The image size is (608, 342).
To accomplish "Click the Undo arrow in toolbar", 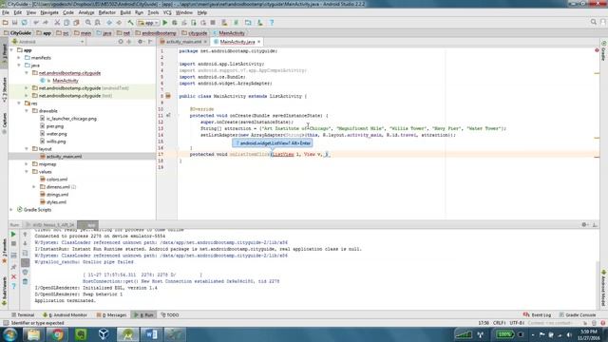I will 36,23.
